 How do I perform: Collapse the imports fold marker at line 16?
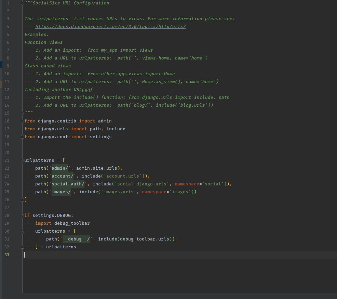click(22, 121)
